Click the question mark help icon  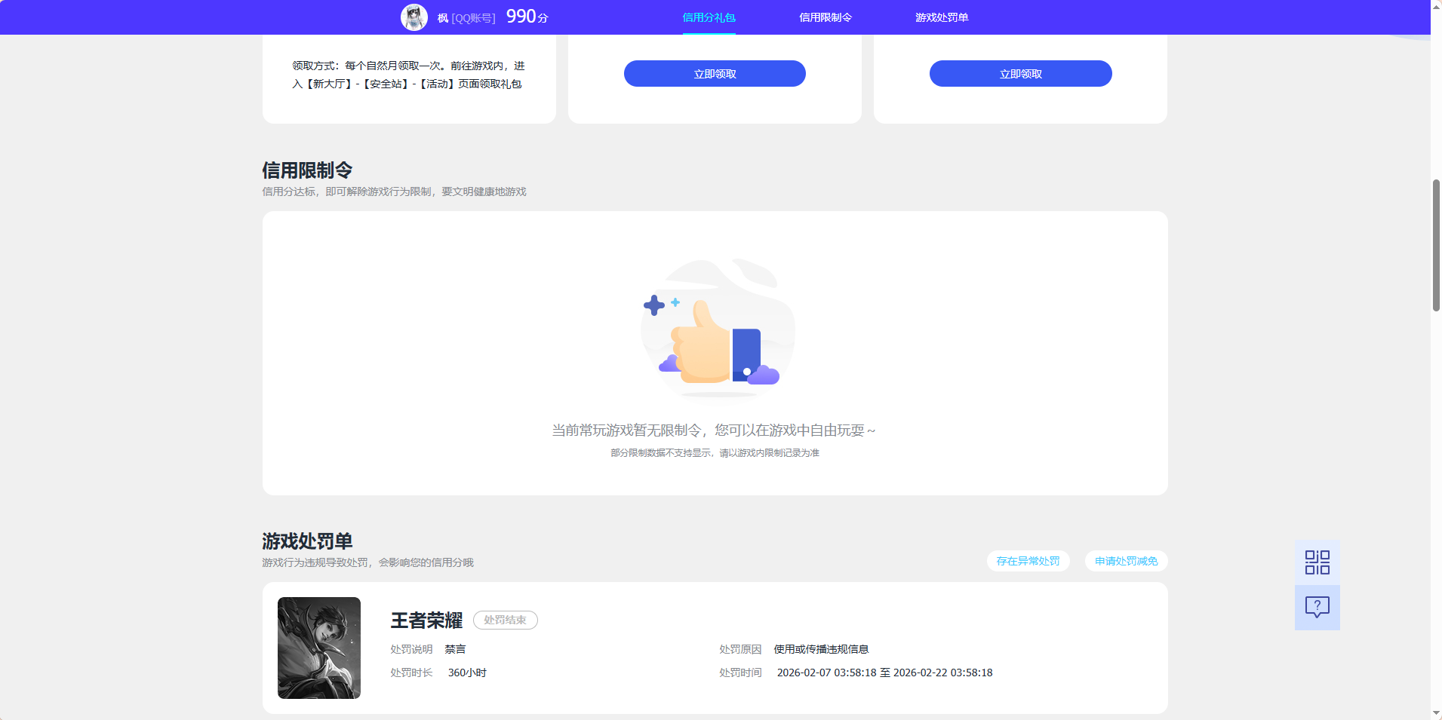(x=1316, y=607)
